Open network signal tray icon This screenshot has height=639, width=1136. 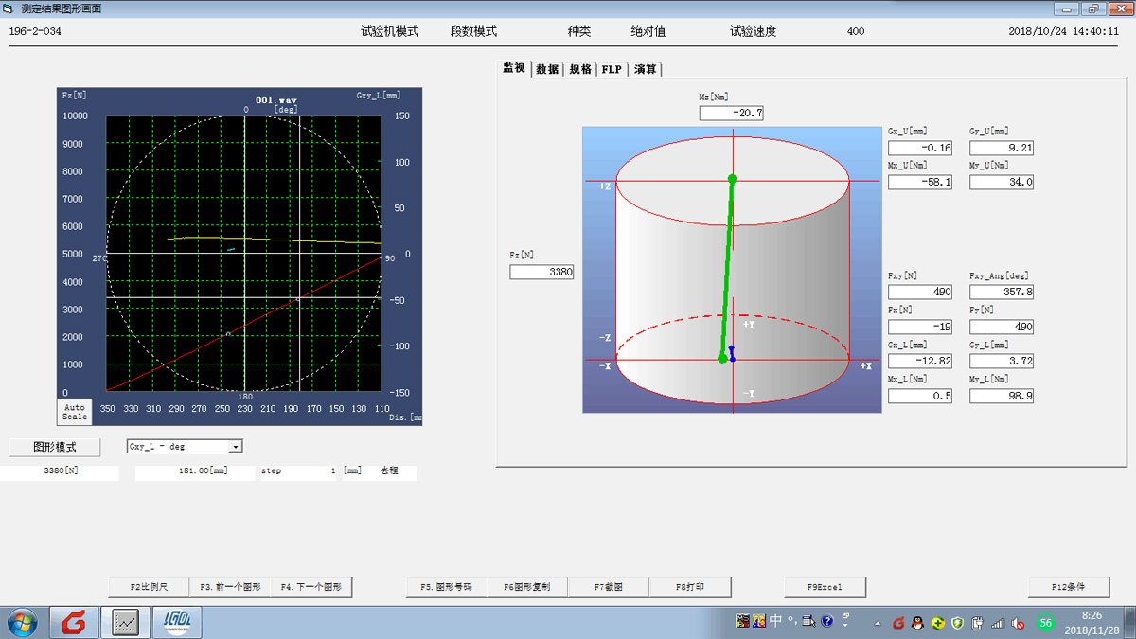[x=998, y=623]
